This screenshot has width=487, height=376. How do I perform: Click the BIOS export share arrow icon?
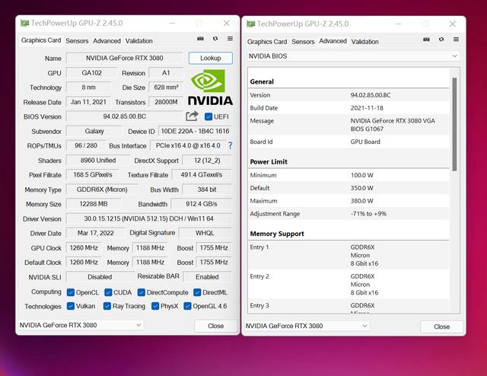coord(192,116)
